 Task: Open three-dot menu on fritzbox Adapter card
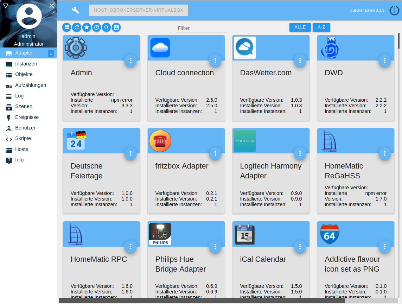click(x=215, y=153)
